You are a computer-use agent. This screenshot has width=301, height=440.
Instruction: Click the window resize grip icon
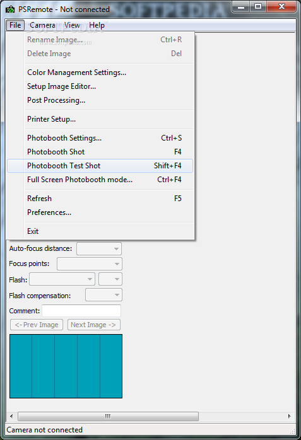tap(292, 431)
